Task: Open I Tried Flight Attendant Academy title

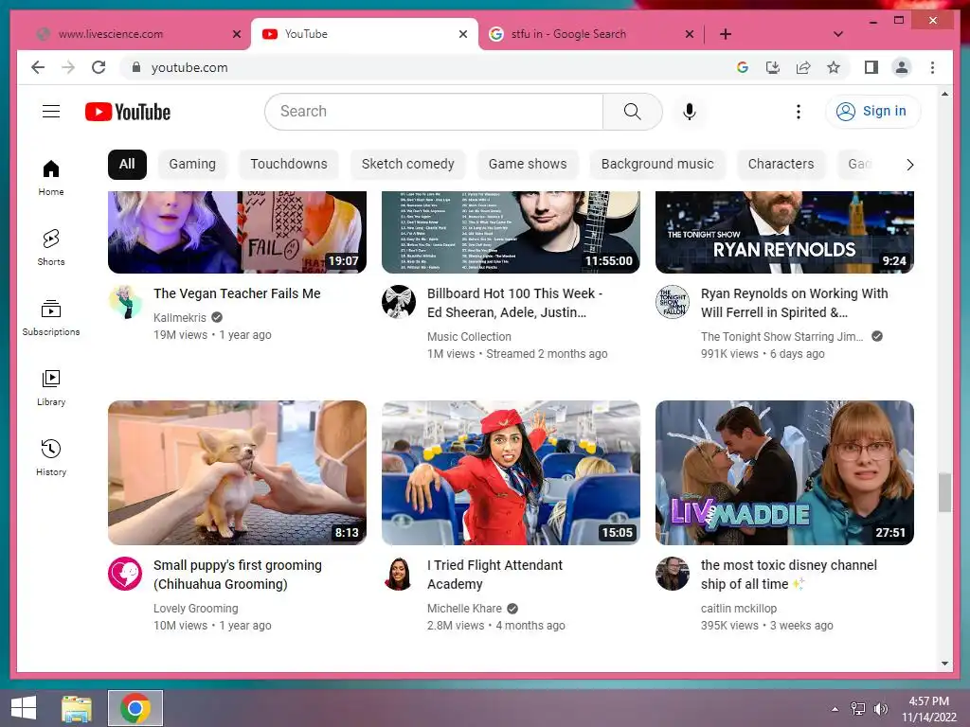Action: tap(494, 575)
